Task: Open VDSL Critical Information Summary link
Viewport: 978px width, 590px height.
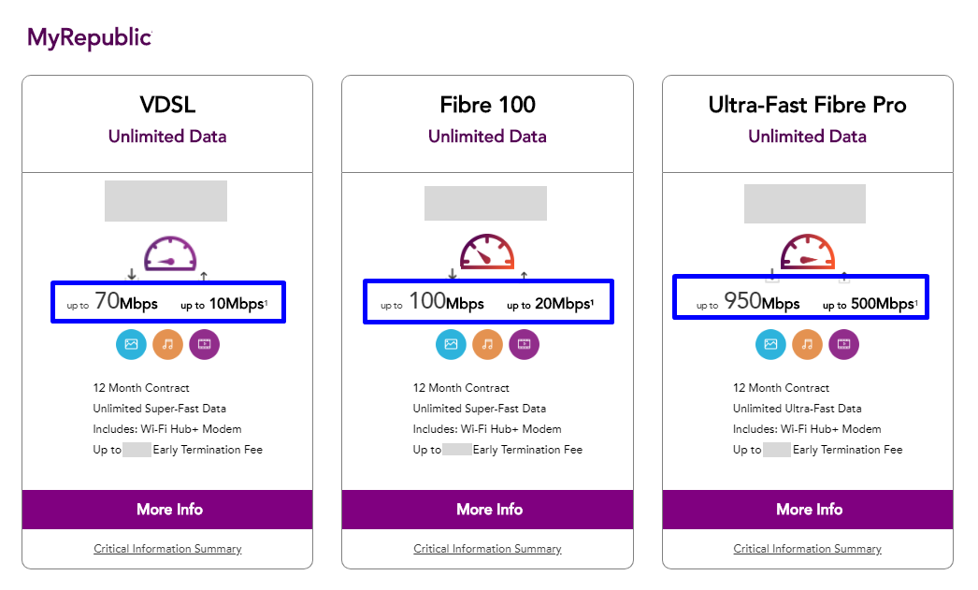Action: point(167,549)
